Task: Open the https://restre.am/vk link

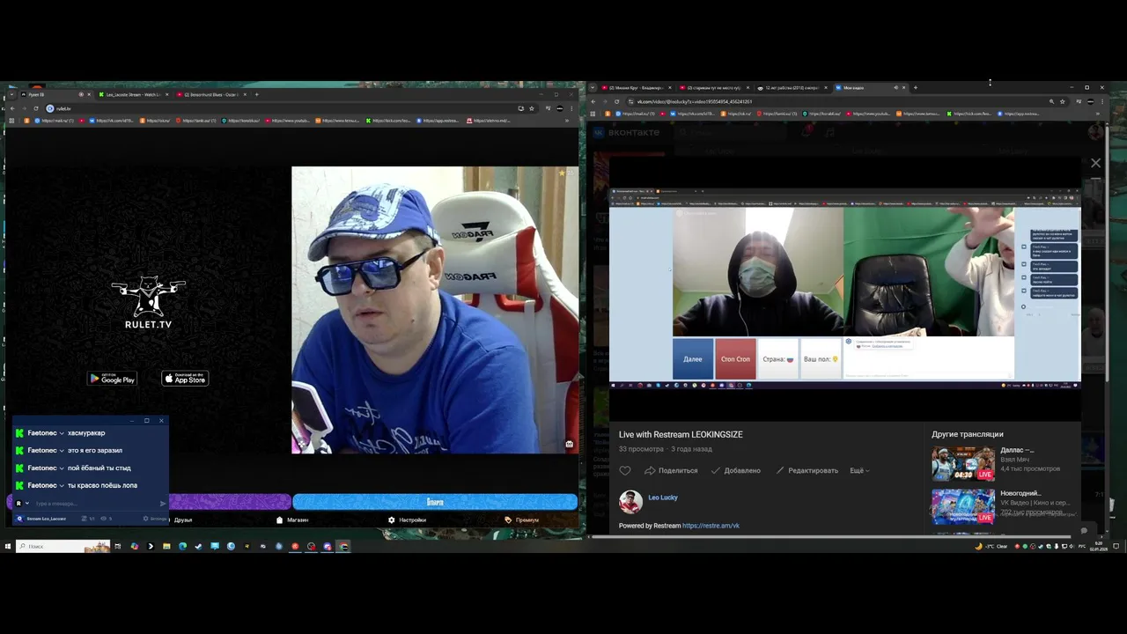Action: (711, 526)
